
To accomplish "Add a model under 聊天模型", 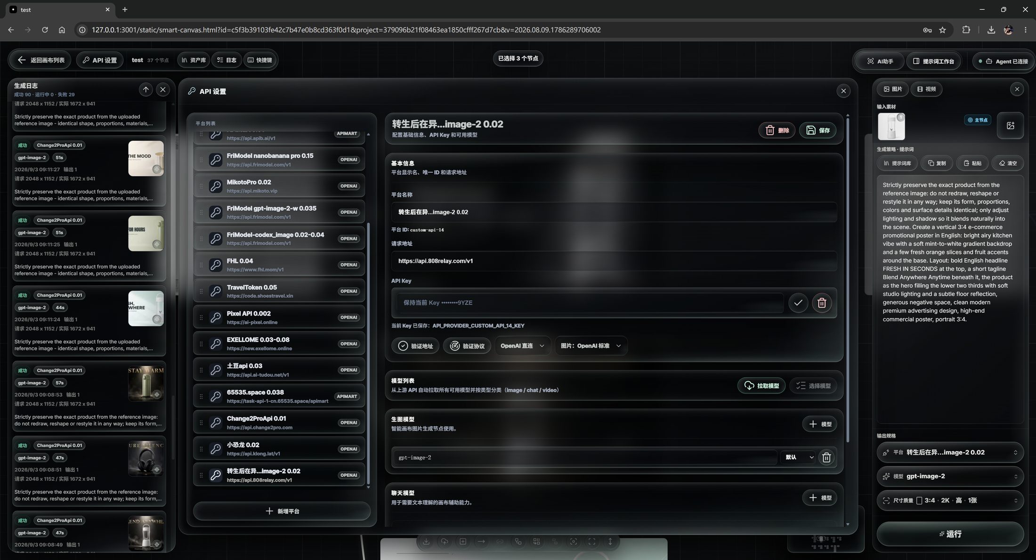I will click(820, 498).
